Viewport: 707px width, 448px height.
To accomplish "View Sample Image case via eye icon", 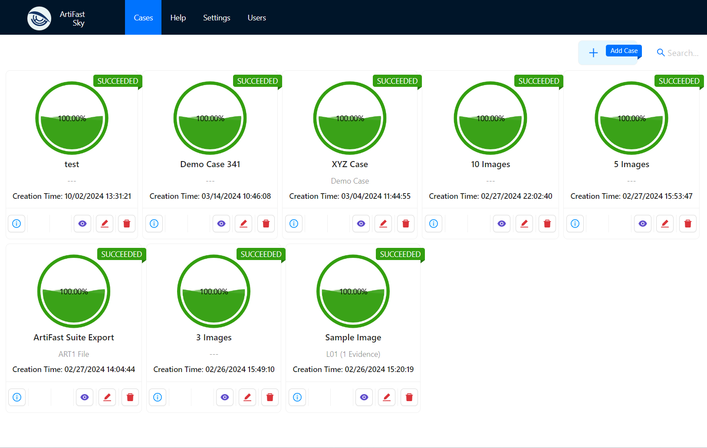I will pos(364,397).
